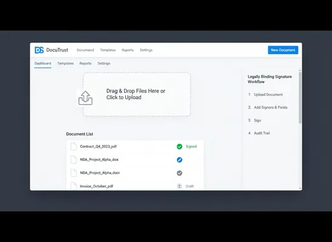This screenshot has width=332, height=242.
Task: Click the scrollbar up arrow
Action: (300, 70)
